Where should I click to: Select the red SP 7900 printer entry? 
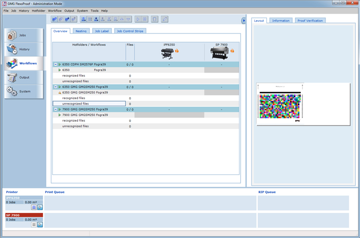(24, 215)
